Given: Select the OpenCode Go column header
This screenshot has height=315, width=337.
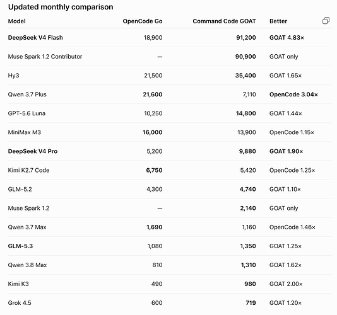Looking at the screenshot, I should 143,21.
